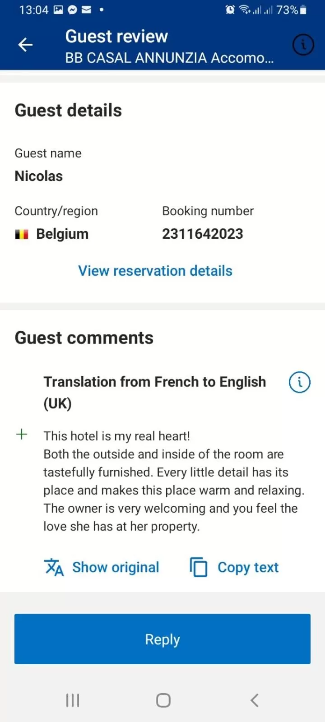325x722 pixels.
Task: Tap the translate language icon
Action: (x=54, y=567)
